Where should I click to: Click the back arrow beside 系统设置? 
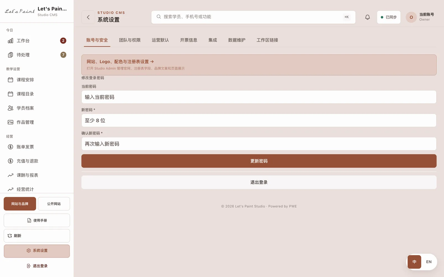click(88, 17)
